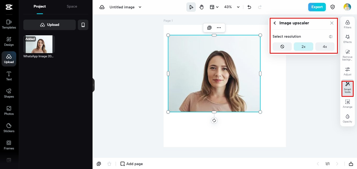357x169 pixels.
Task: Click the CapCut logo icon
Action: pos(9,7)
